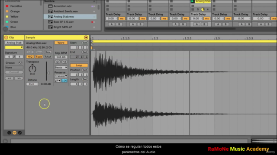Image resolution: width=277 pixels, height=155 pixels.
Task: Click the yellow clip playback pie indicator
Action: point(203,9)
